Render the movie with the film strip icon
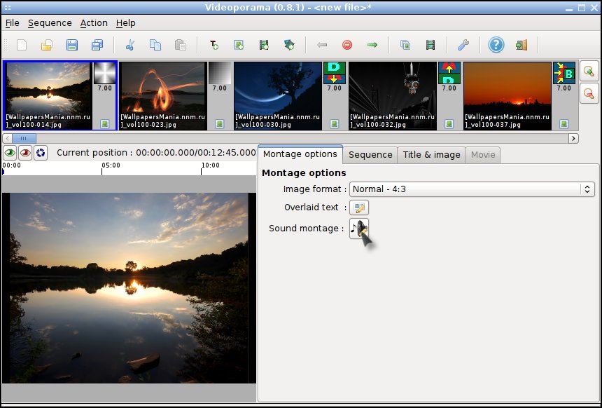Screen dimensions: 602x408 click(430, 45)
